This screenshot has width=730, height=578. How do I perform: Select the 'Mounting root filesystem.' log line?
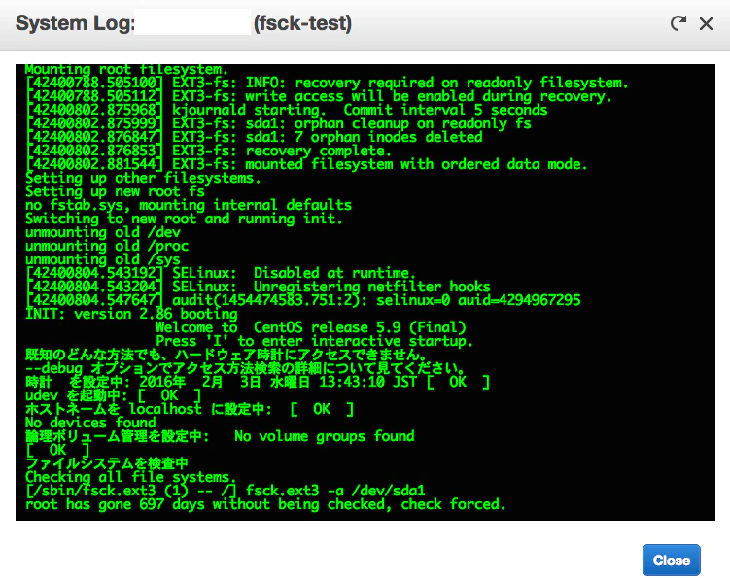(x=126, y=69)
